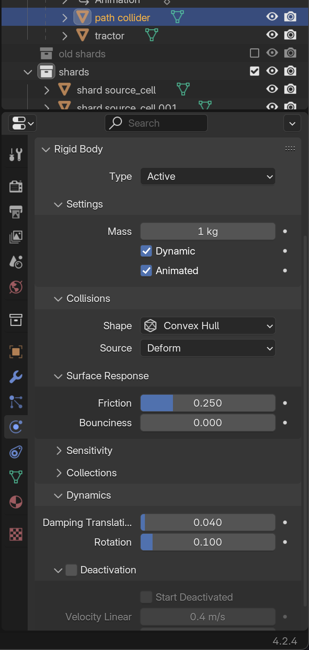This screenshot has width=309, height=650.
Task: Open the Object Constraints tab
Action: click(16, 452)
